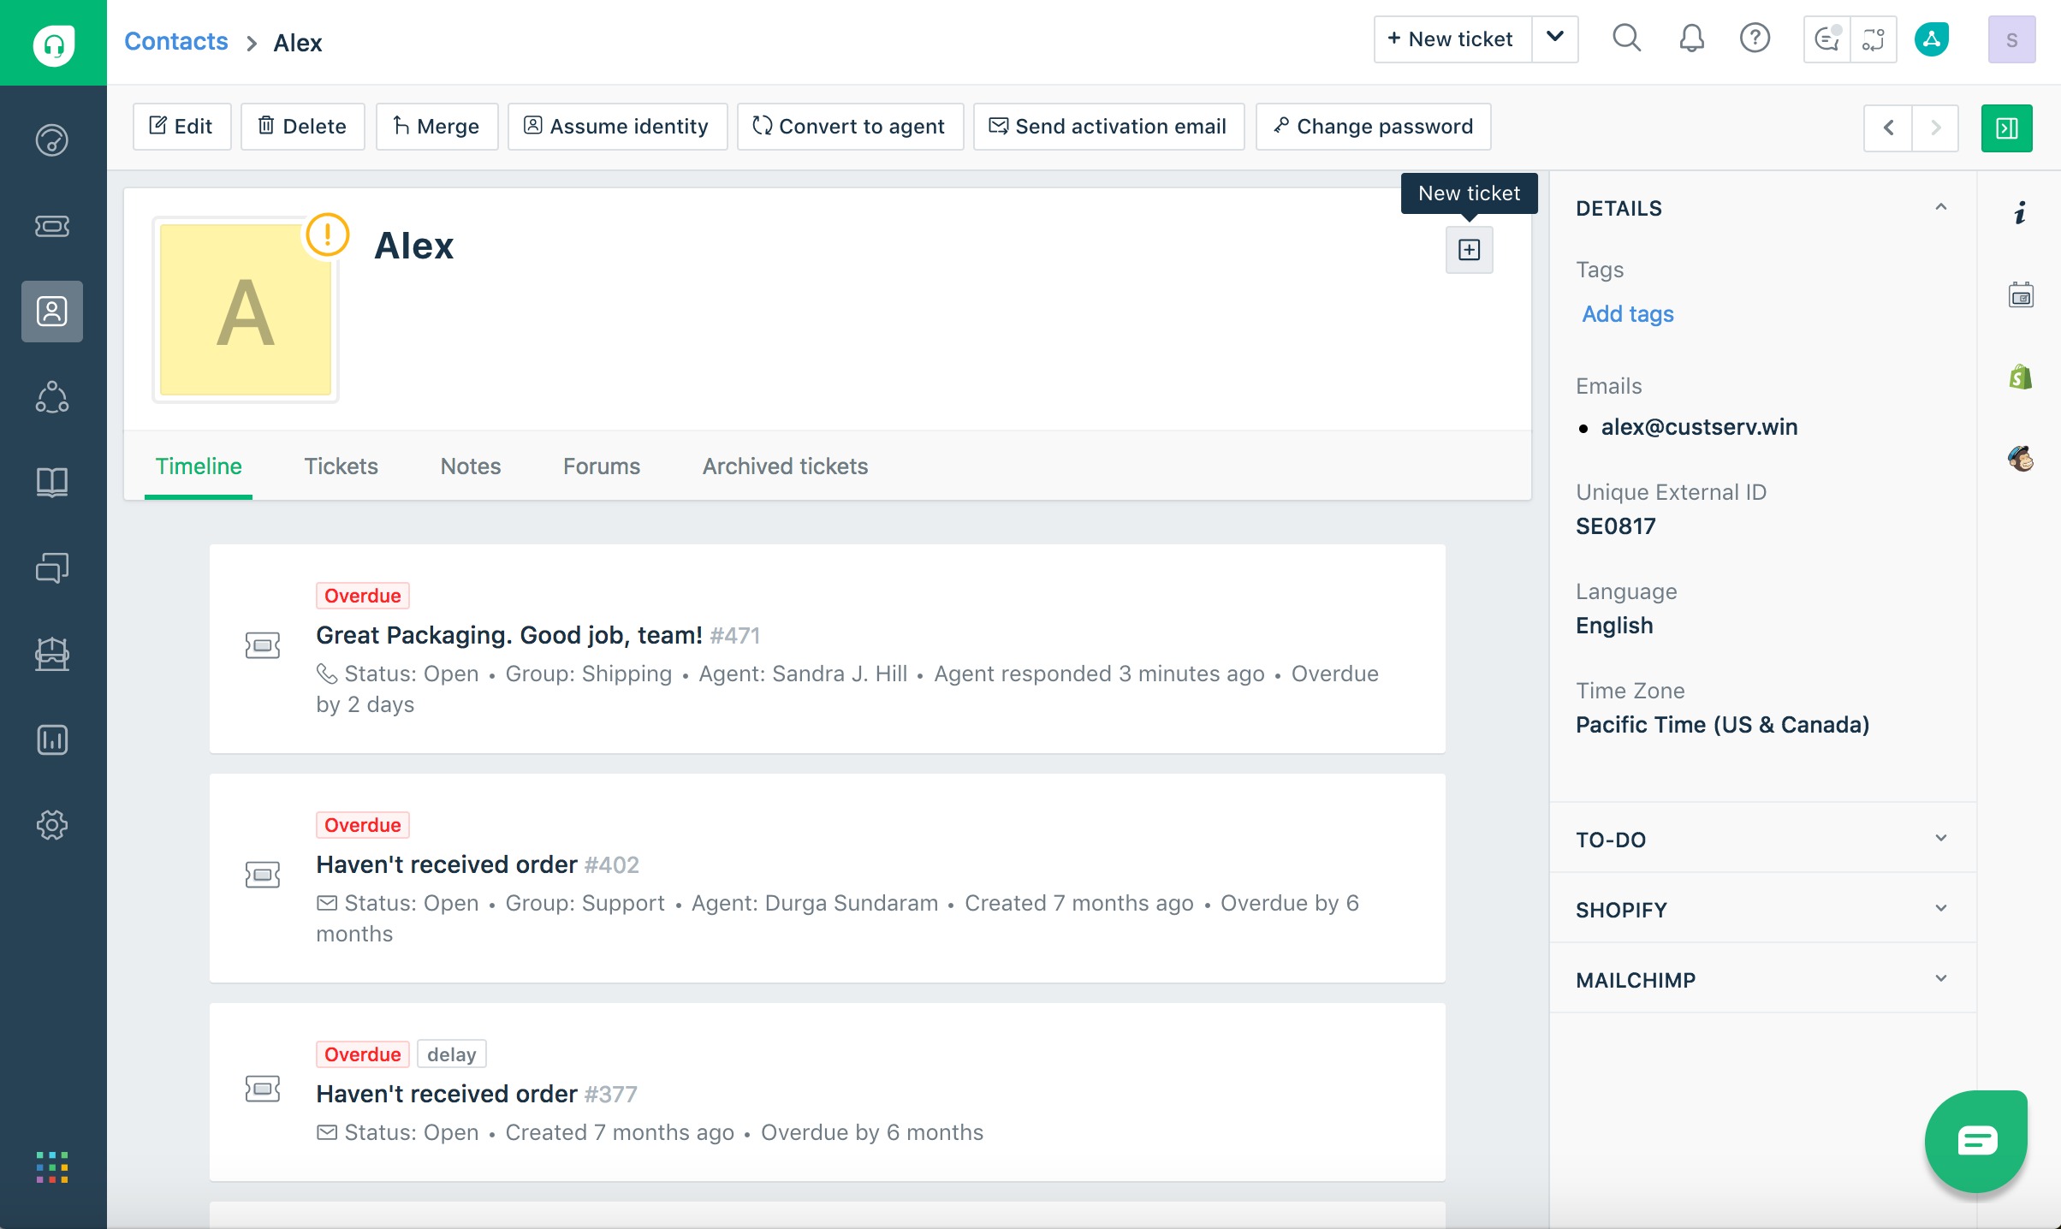This screenshot has width=2061, height=1229.
Task: Open Admin settings gear in sidebar
Action: click(52, 825)
